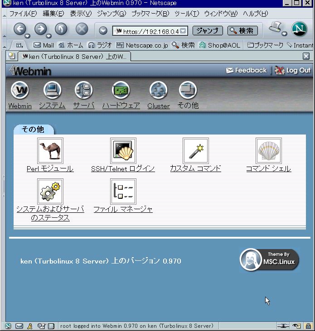
Task: Select the Cluster category icon
Action: [159, 90]
